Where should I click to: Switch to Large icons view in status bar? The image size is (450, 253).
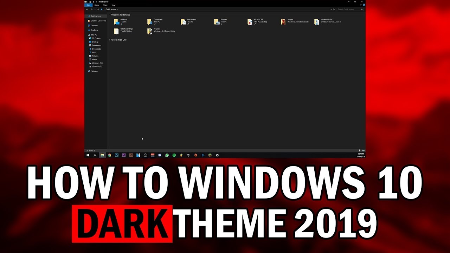364,150
